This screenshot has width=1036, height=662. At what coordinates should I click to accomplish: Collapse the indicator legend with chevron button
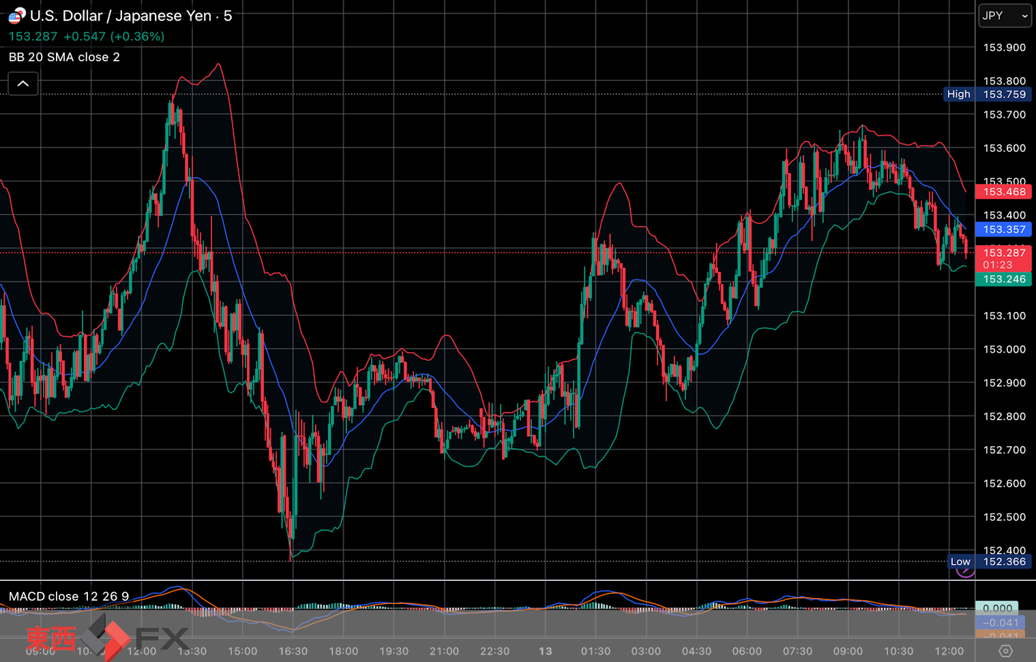(23, 84)
